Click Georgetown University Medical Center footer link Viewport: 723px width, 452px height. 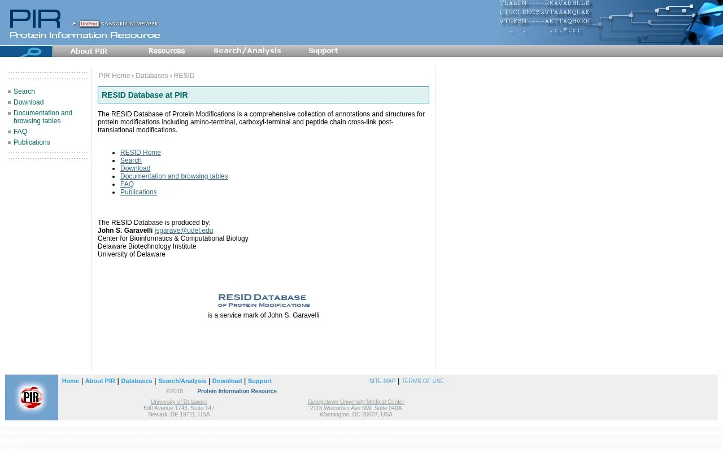point(356,402)
